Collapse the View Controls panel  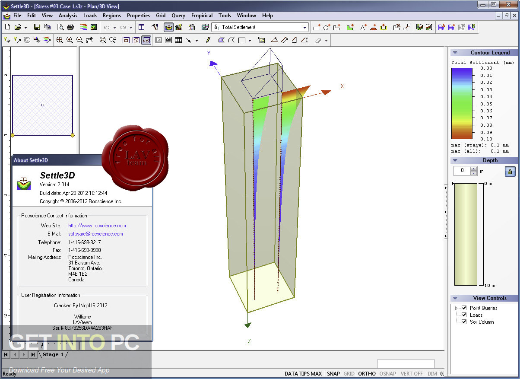click(x=455, y=298)
